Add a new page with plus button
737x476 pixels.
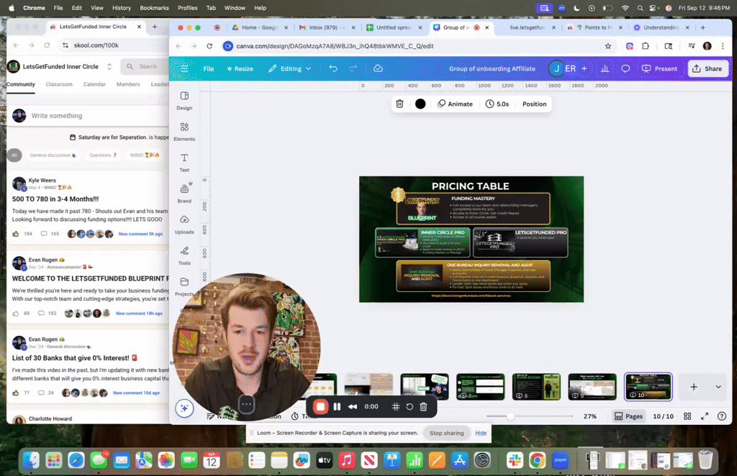(694, 387)
